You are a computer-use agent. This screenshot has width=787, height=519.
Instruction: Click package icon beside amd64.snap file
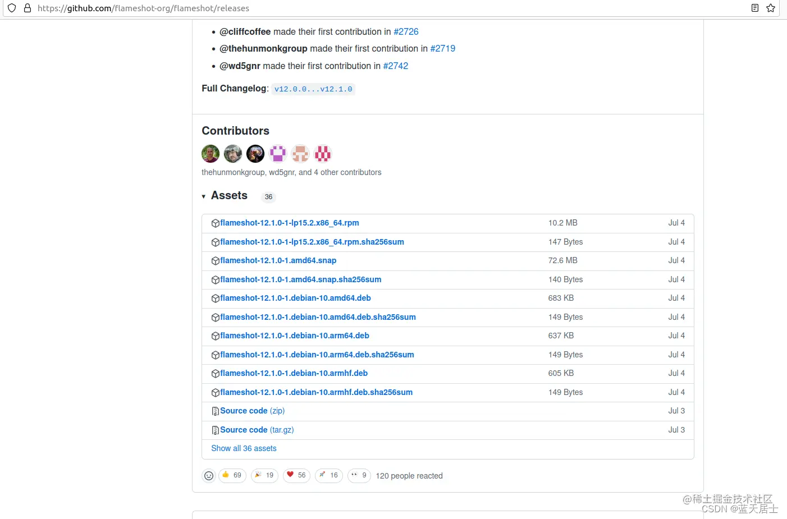click(215, 261)
